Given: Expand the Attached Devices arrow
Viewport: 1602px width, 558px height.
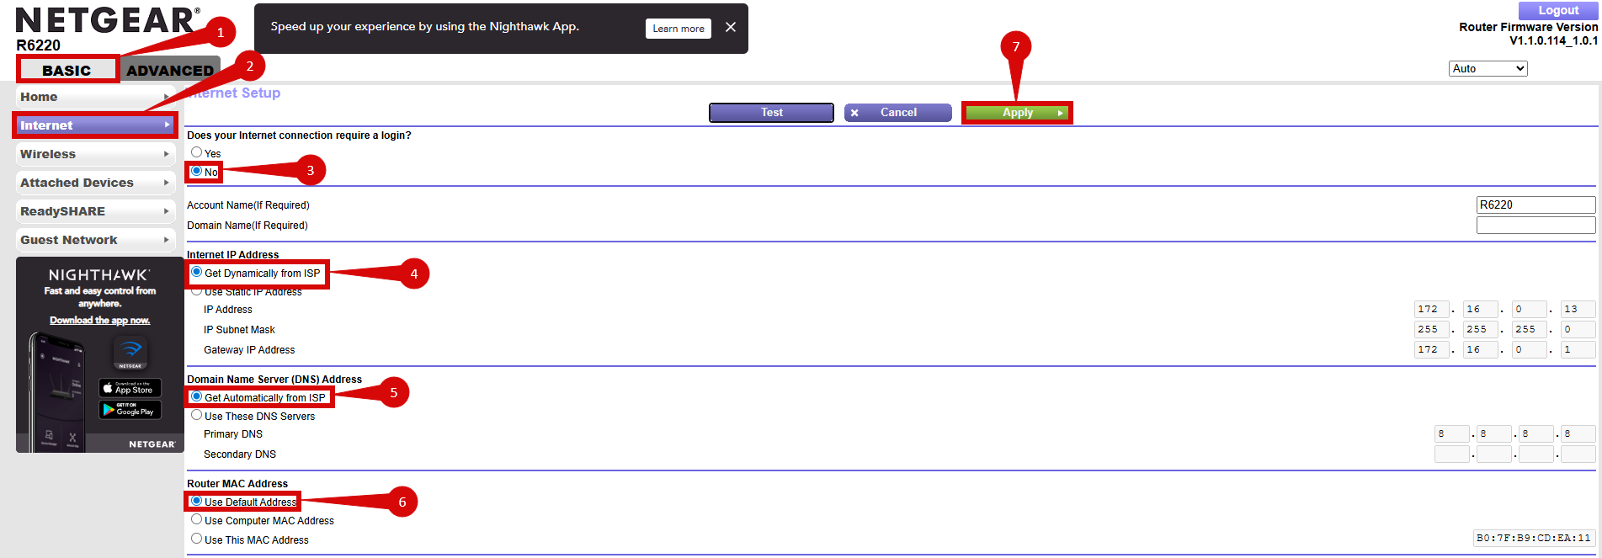Looking at the screenshot, I should pyautogui.click(x=167, y=183).
